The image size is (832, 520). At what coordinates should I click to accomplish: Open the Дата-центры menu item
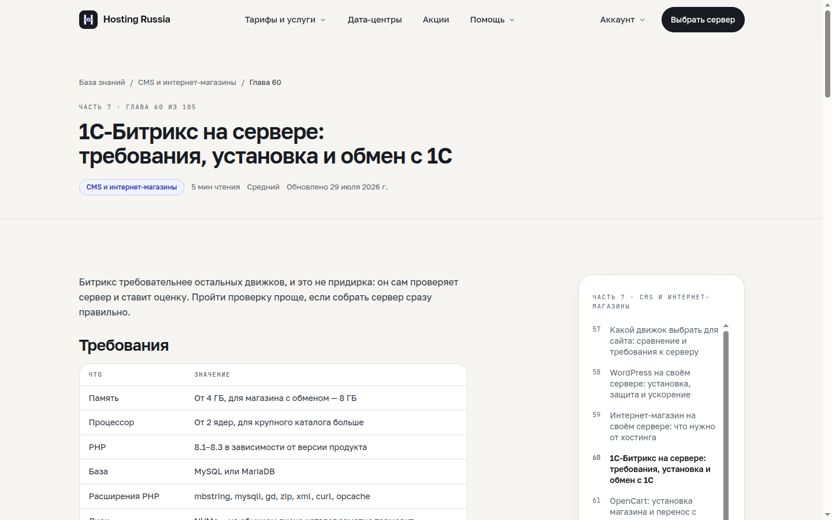click(x=374, y=20)
